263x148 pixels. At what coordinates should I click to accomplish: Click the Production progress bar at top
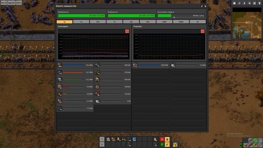[x=131, y=16]
